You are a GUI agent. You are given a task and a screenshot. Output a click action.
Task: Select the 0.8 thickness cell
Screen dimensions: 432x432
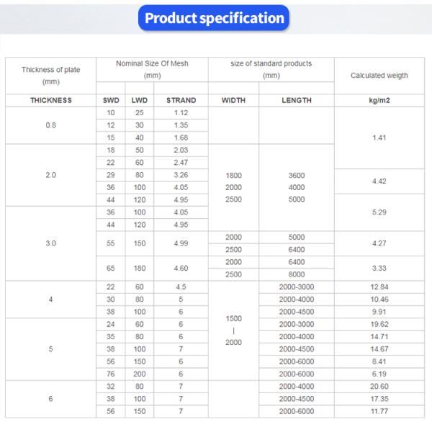pos(50,125)
